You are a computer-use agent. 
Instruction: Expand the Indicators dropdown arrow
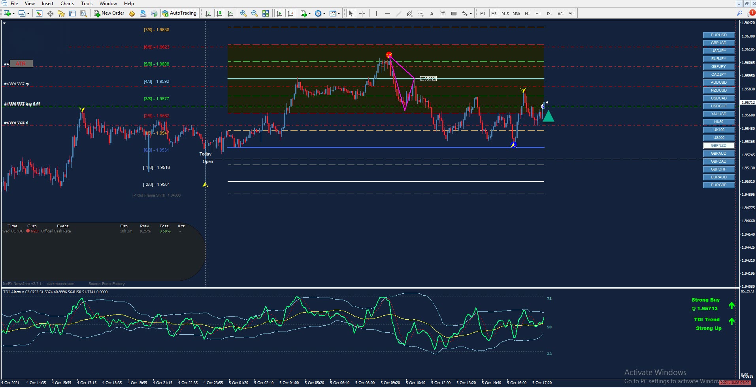[309, 13]
